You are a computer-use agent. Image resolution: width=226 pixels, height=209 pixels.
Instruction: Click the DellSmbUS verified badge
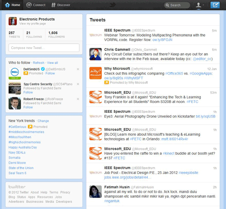(43, 69)
